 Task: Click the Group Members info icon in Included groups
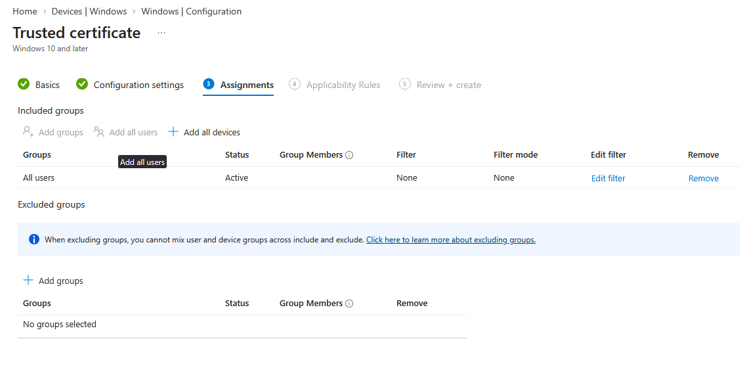349,155
